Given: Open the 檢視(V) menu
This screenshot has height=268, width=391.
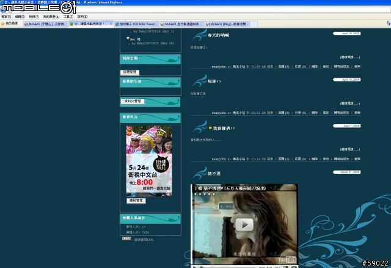Looking at the screenshot, I should coord(34,17).
